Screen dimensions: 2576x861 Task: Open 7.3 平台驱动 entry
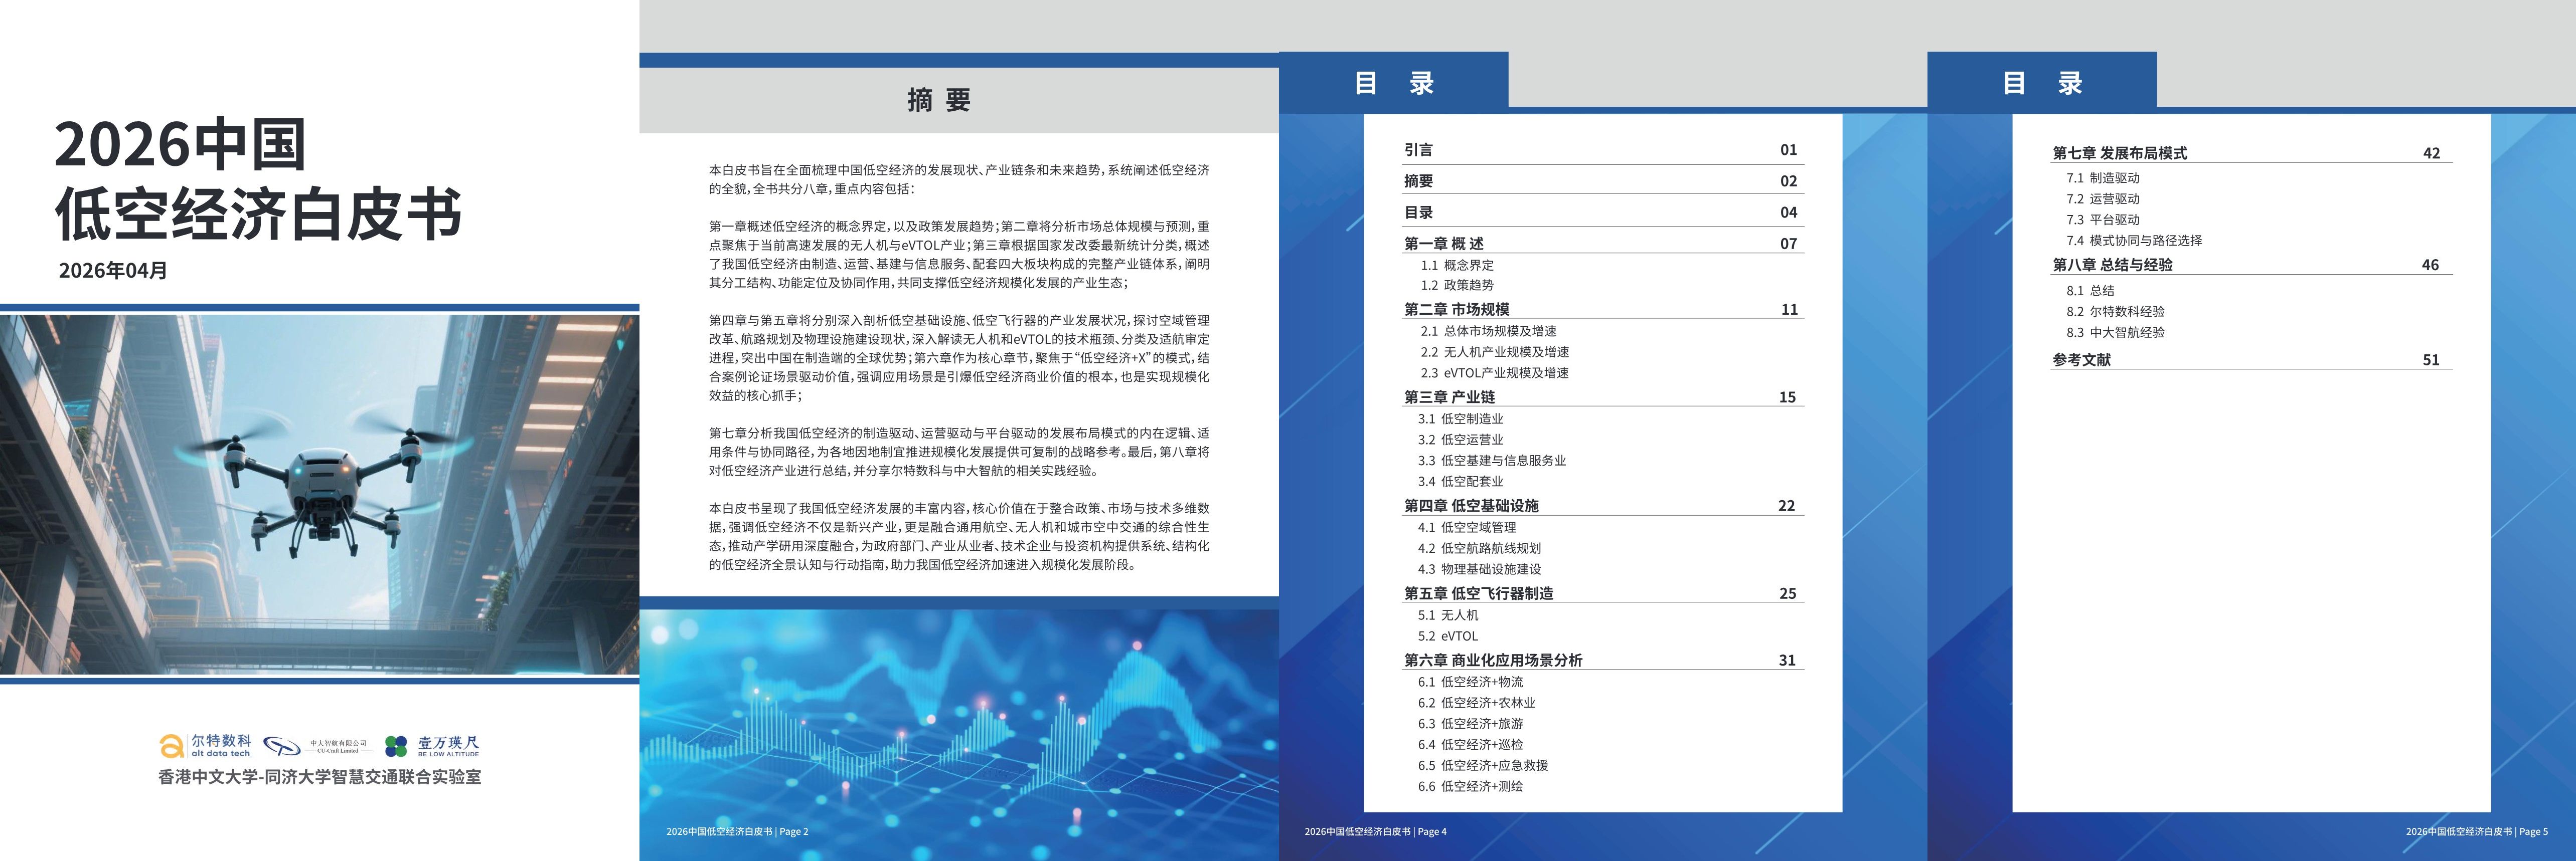[x=2104, y=220]
